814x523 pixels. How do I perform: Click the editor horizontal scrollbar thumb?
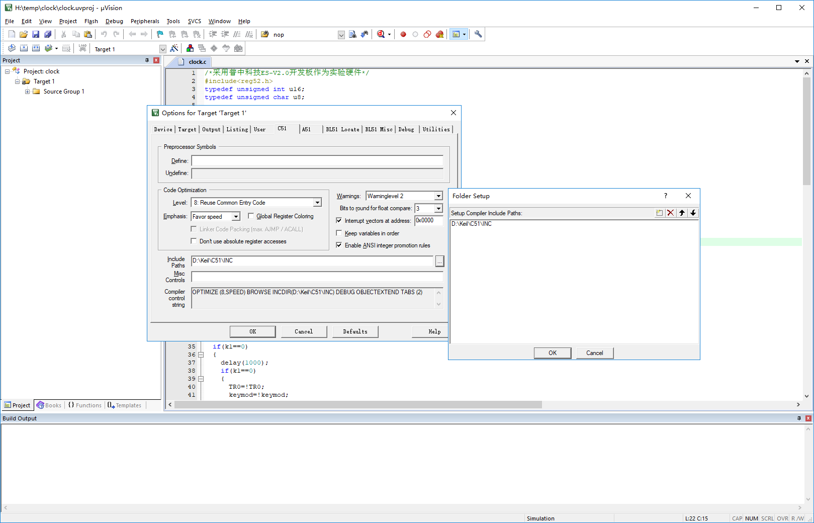click(358, 405)
